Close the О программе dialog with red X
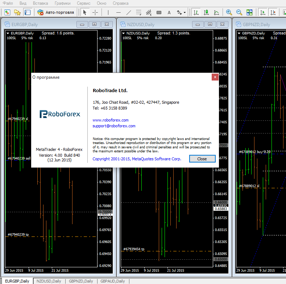The width and height of the screenshot is (286, 284). click(215, 77)
